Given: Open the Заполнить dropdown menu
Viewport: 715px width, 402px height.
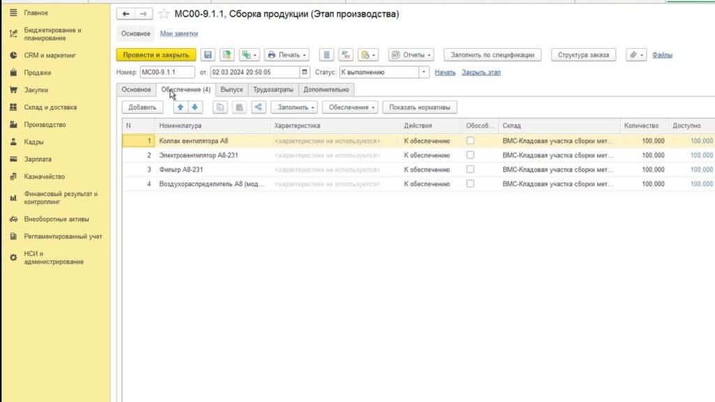Looking at the screenshot, I should (293, 107).
